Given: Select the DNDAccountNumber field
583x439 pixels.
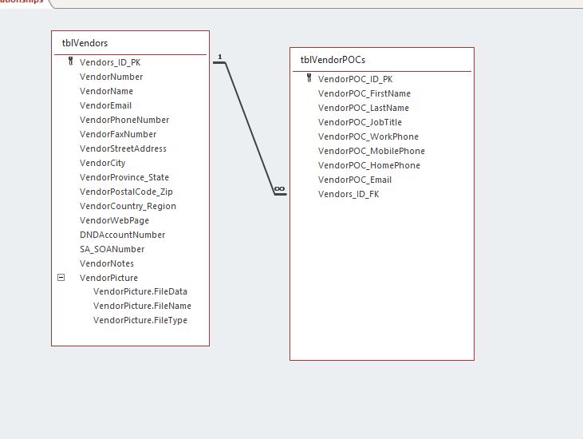Looking at the screenshot, I should coord(122,235).
